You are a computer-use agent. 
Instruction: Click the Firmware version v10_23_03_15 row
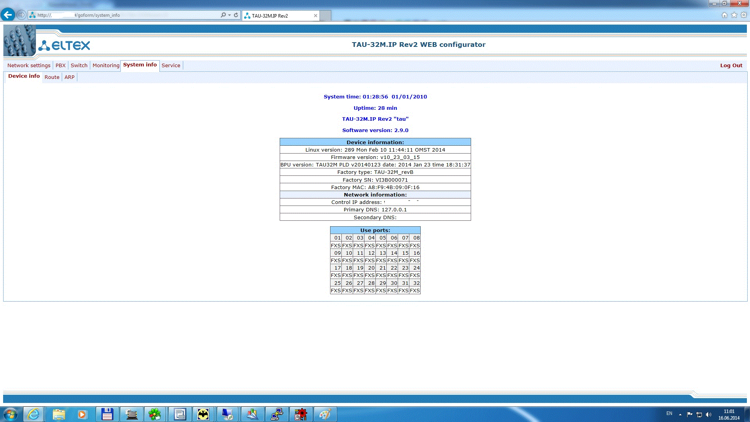(x=375, y=157)
